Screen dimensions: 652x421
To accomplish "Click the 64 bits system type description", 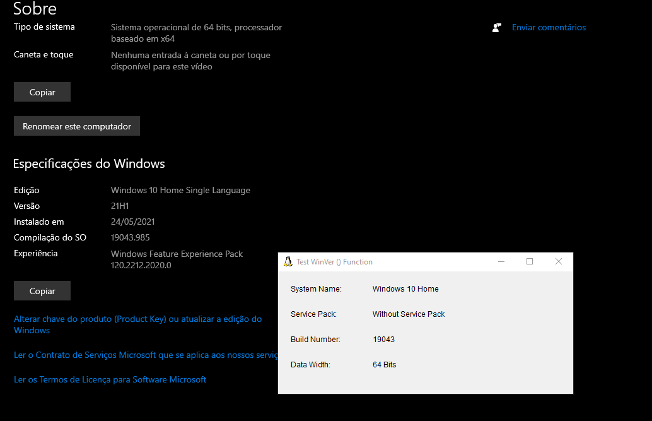I will pyautogui.click(x=196, y=33).
